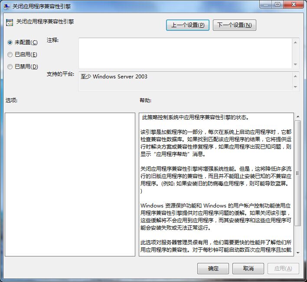
Task: Click the grayed-out 应用(A) button
Action: click(x=283, y=269)
